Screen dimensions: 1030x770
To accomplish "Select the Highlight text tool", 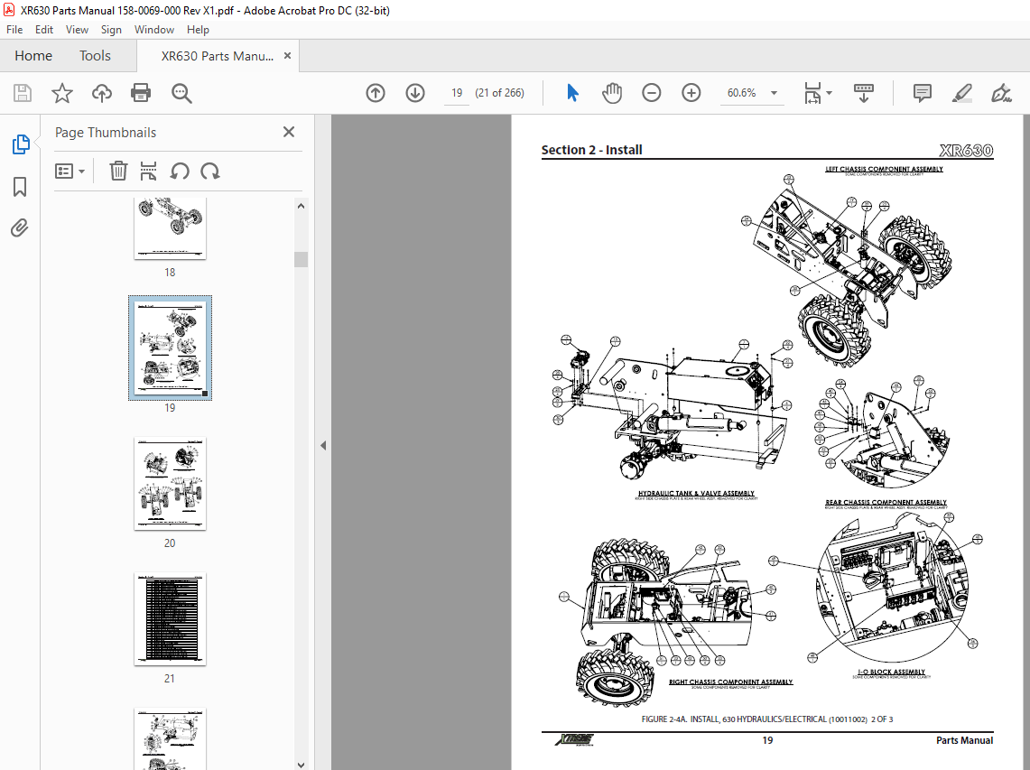I will (x=961, y=93).
